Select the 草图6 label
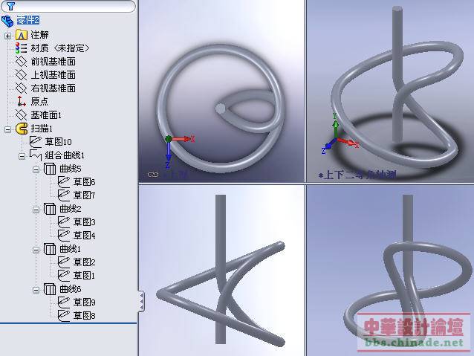The image size is (474, 356). [x=85, y=182]
